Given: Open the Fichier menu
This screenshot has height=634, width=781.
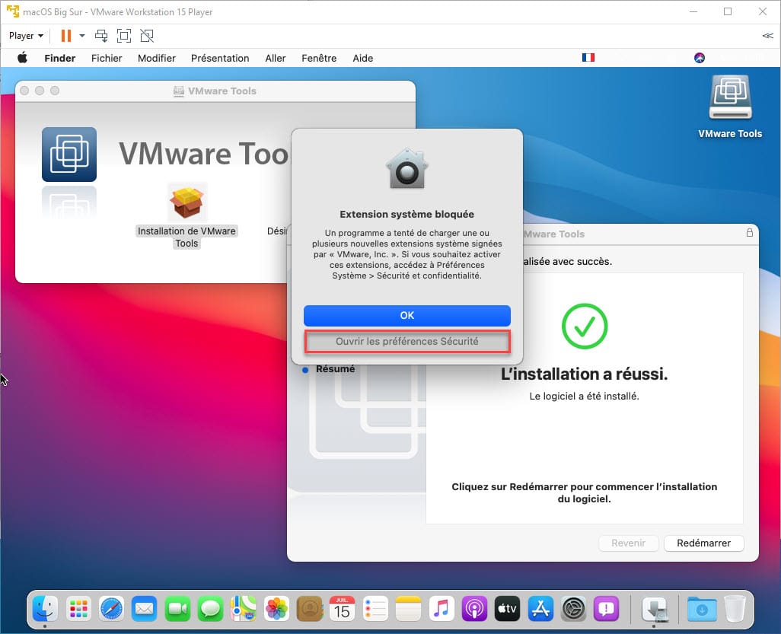Looking at the screenshot, I should click(x=107, y=59).
